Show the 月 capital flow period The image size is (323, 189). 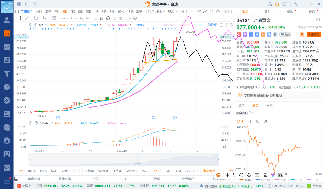click(266, 121)
